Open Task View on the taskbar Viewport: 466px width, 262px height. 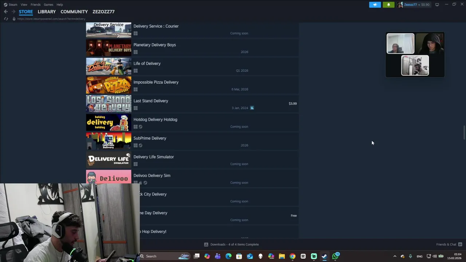pos(197,256)
